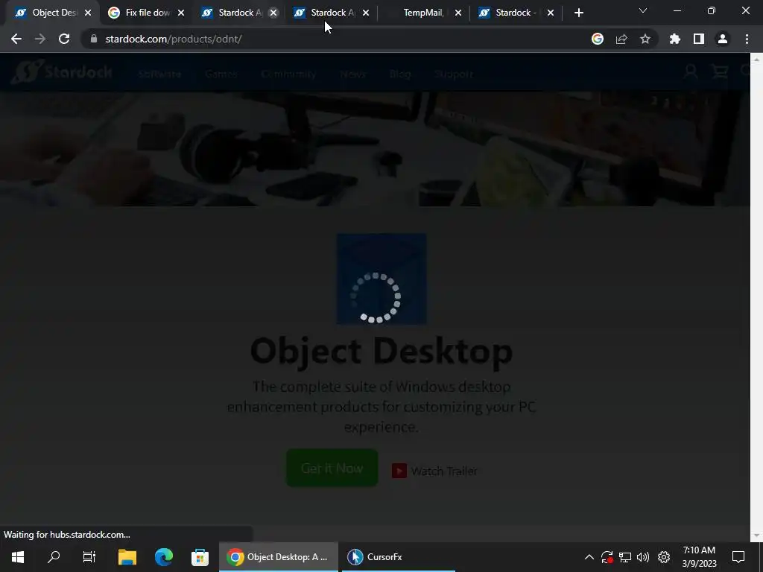This screenshot has height=572, width=763.
Task: Open the tab search dropdown chevron
Action: click(x=643, y=10)
